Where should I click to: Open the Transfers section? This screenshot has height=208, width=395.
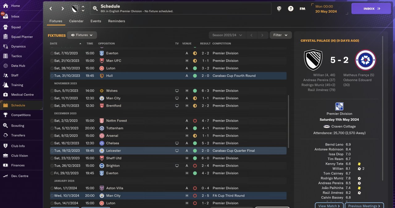pos(18,135)
